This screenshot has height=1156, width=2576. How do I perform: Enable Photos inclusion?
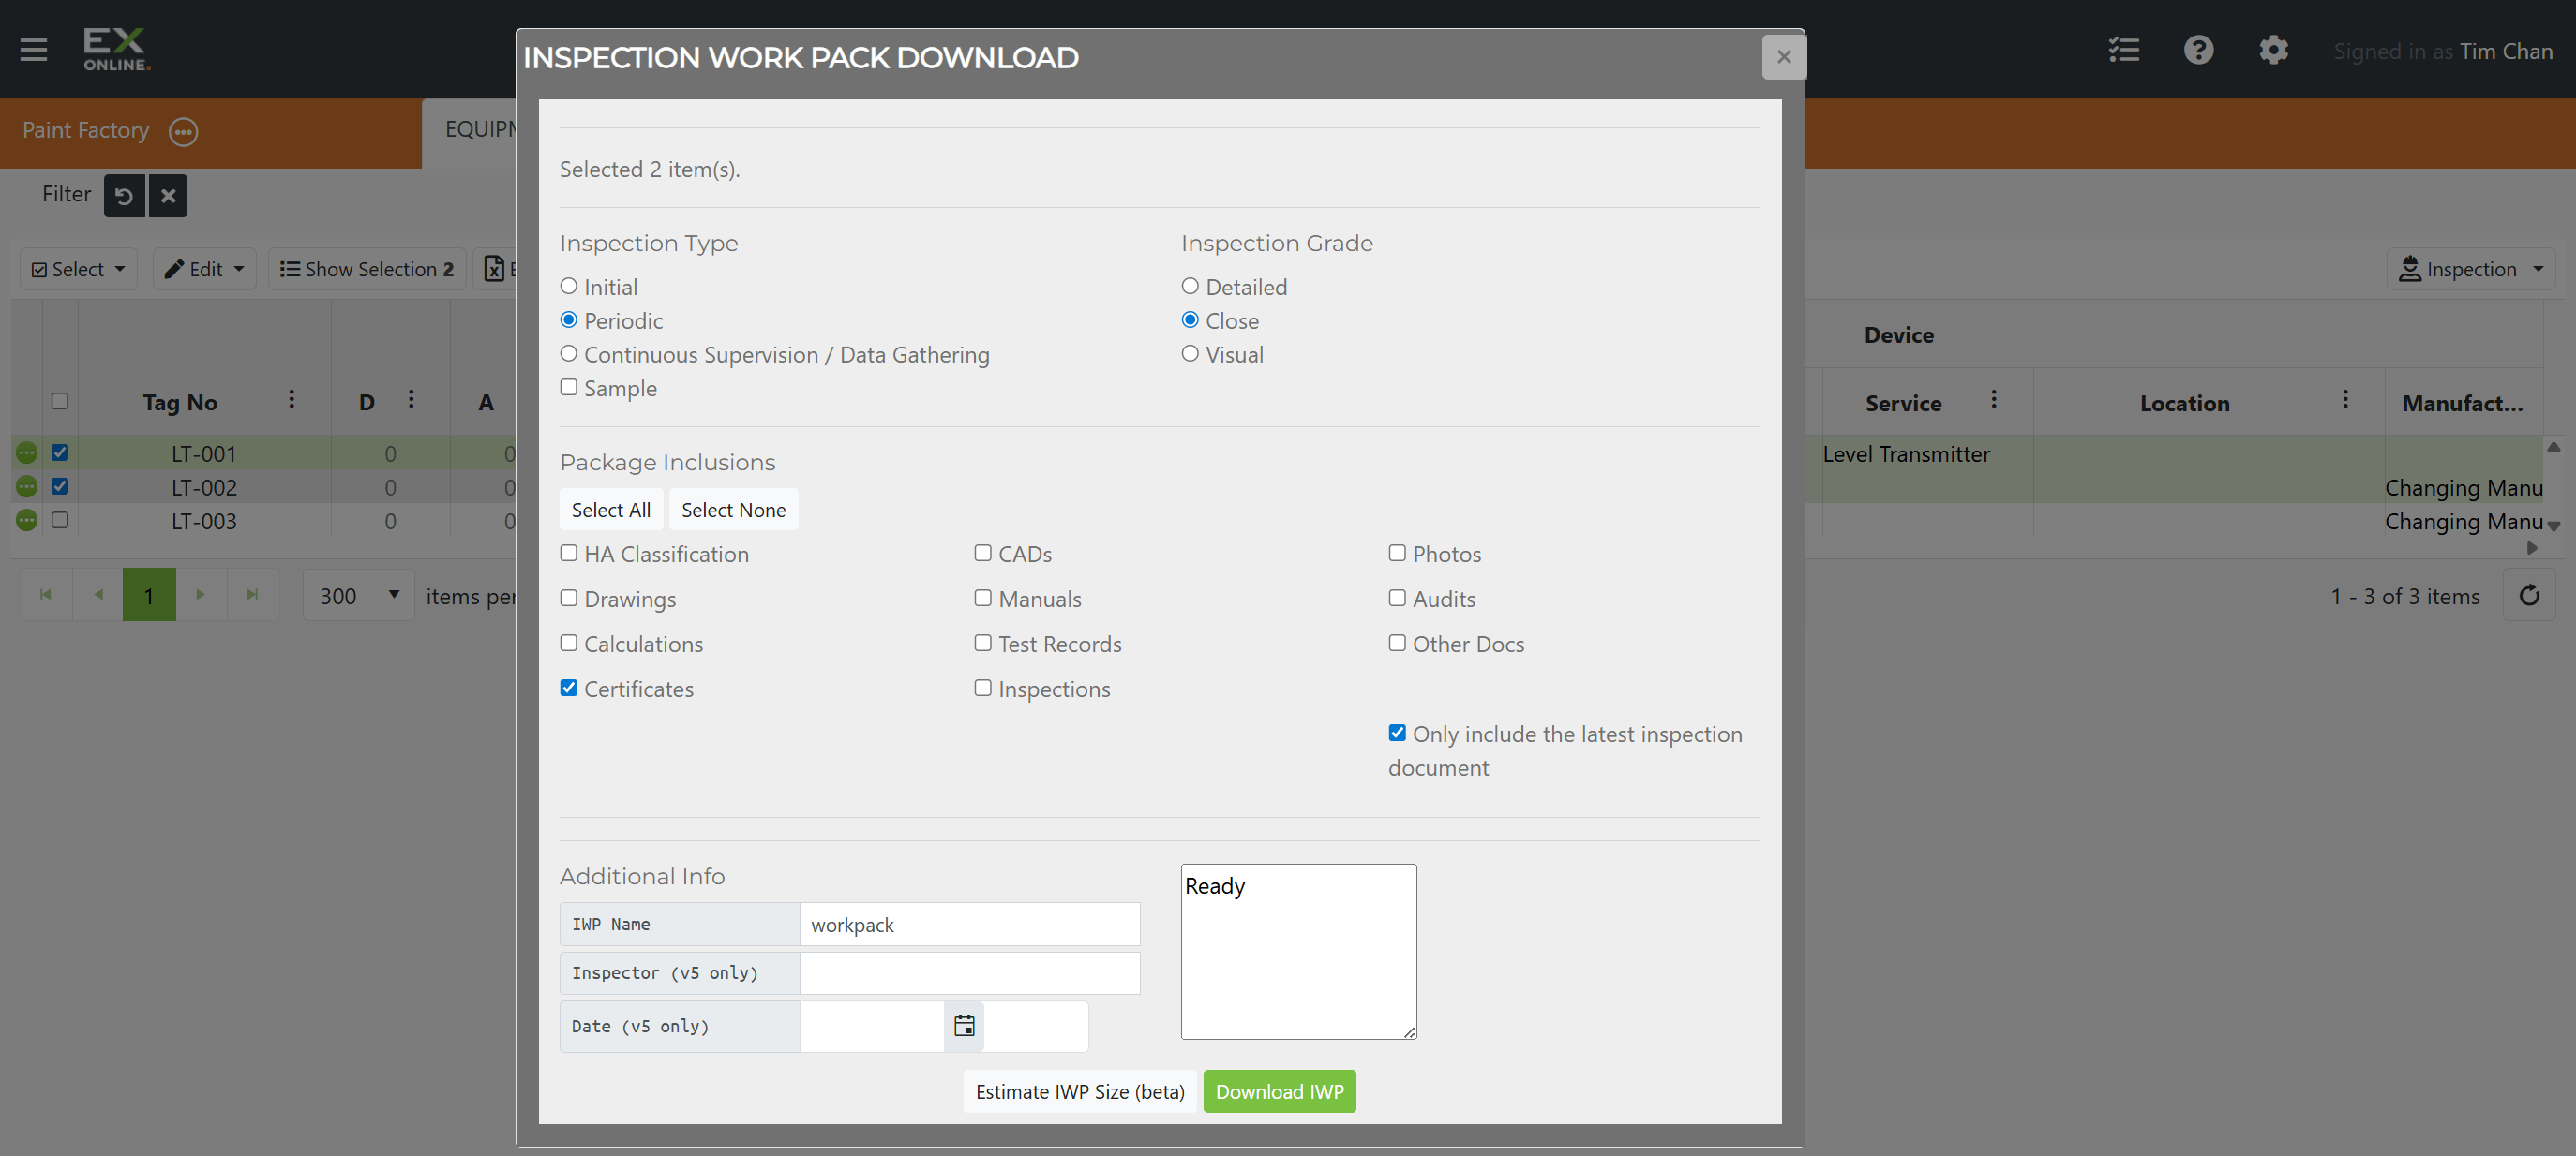coord(1397,553)
